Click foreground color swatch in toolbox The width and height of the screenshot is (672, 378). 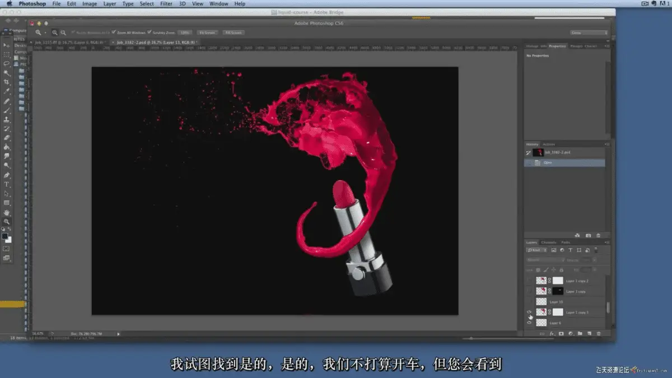coord(5,236)
